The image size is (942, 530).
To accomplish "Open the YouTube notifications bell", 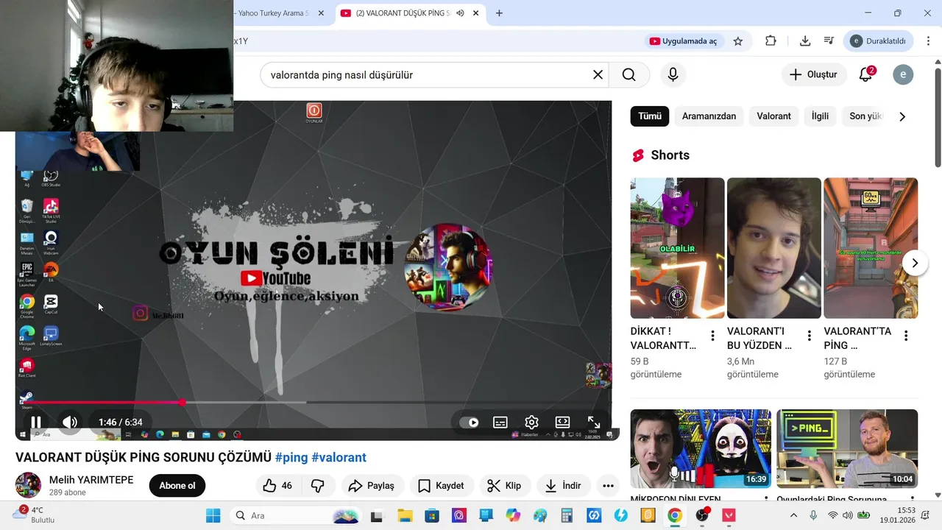I will (x=866, y=74).
